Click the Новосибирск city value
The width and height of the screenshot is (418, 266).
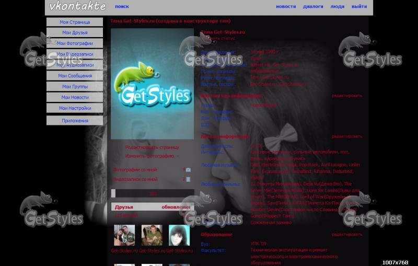(263, 105)
